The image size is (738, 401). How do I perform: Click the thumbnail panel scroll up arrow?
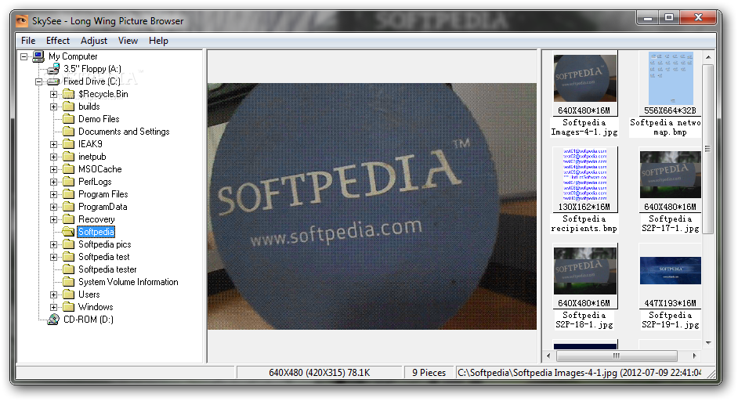(708, 57)
